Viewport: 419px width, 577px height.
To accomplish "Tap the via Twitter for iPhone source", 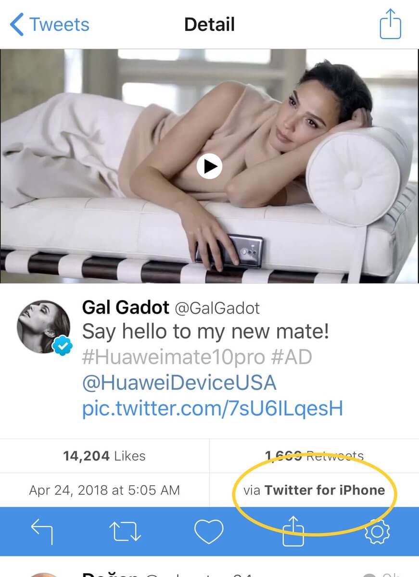I will (x=314, y=490).
